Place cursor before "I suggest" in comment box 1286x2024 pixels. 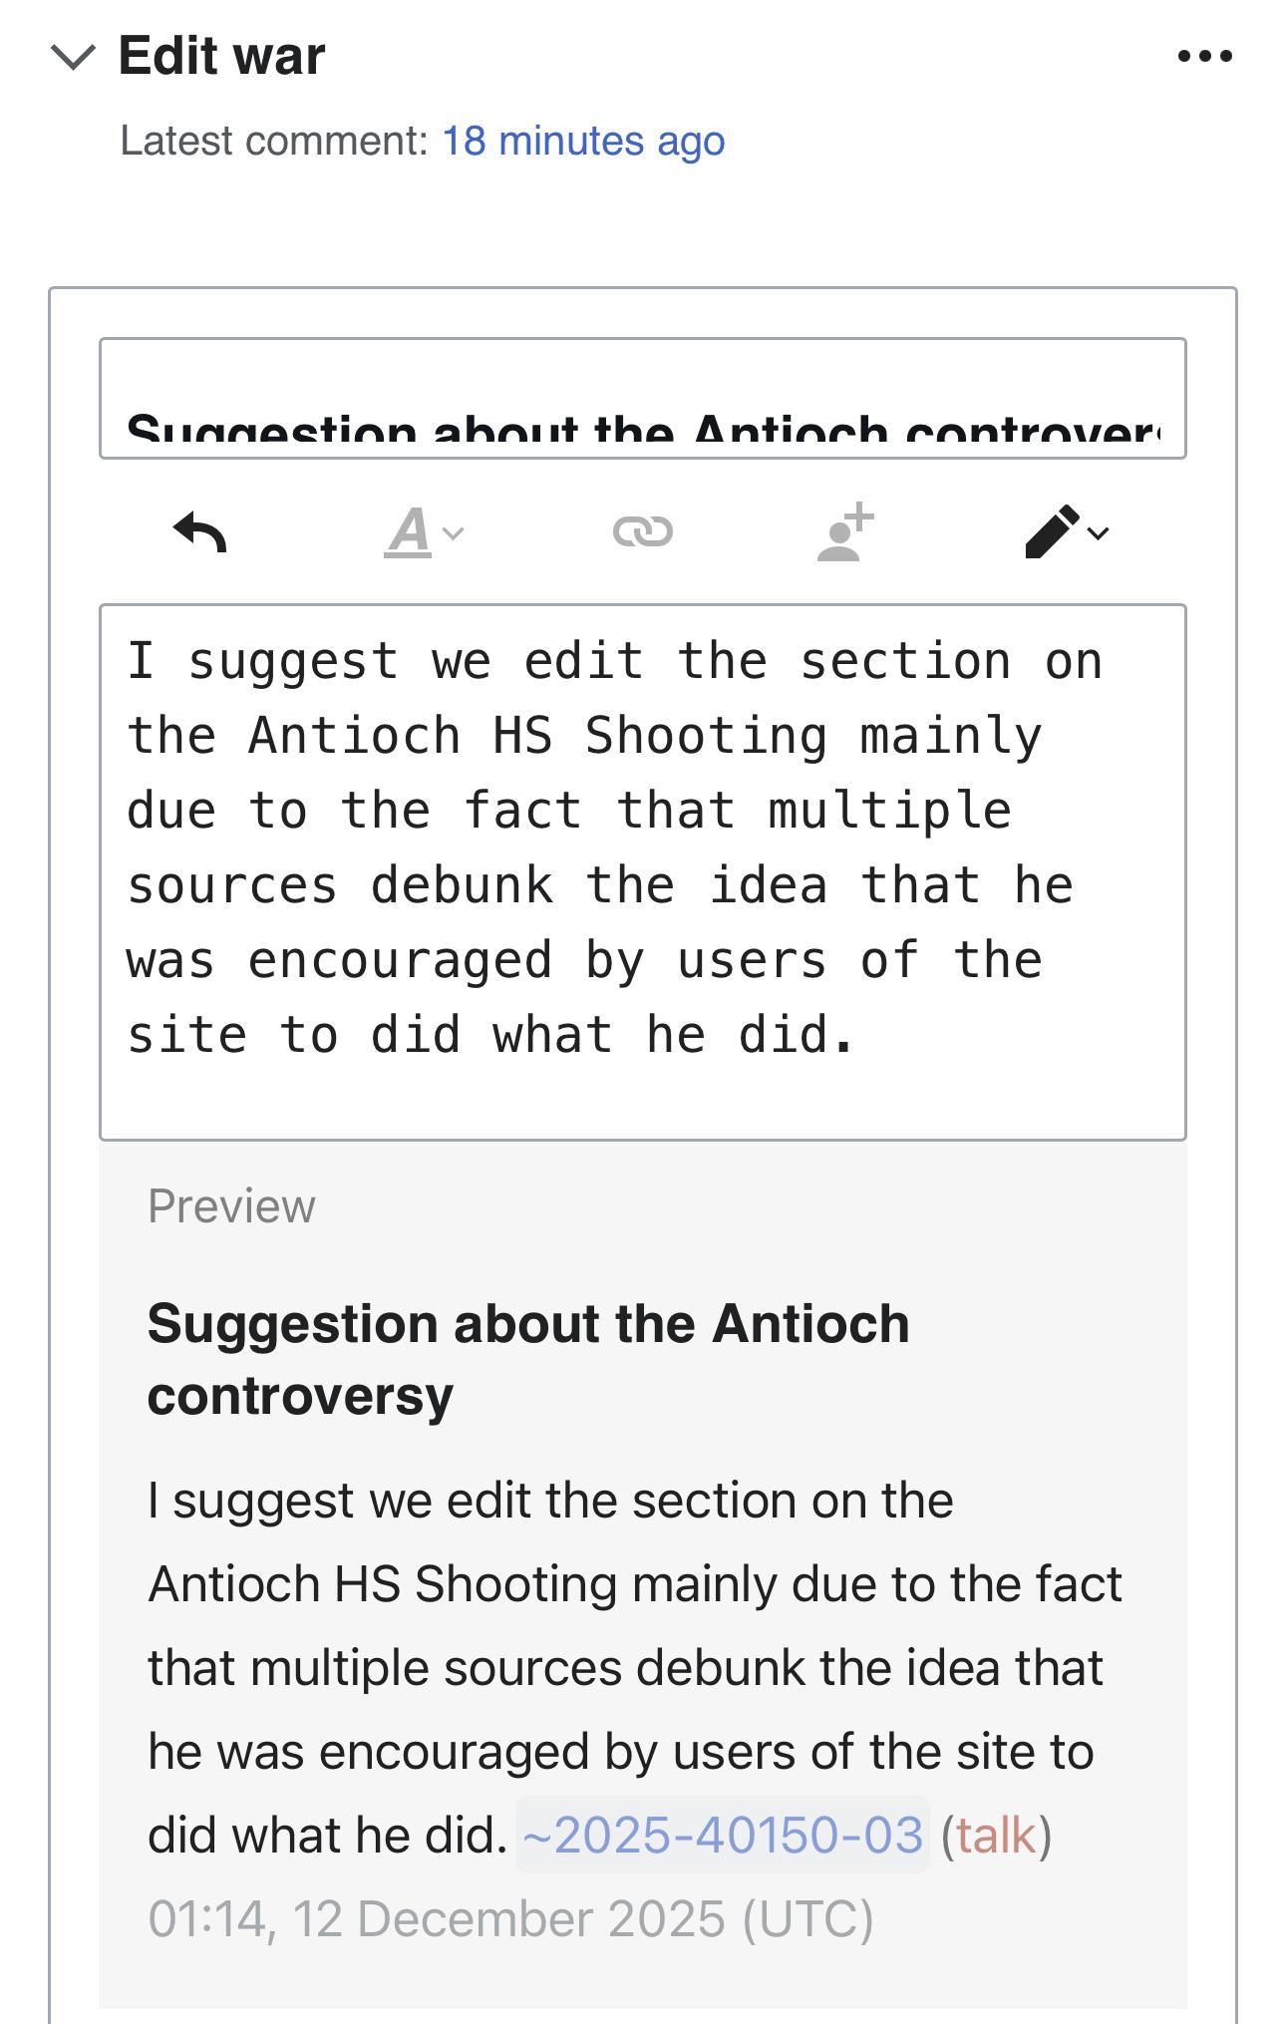point(129,662)
